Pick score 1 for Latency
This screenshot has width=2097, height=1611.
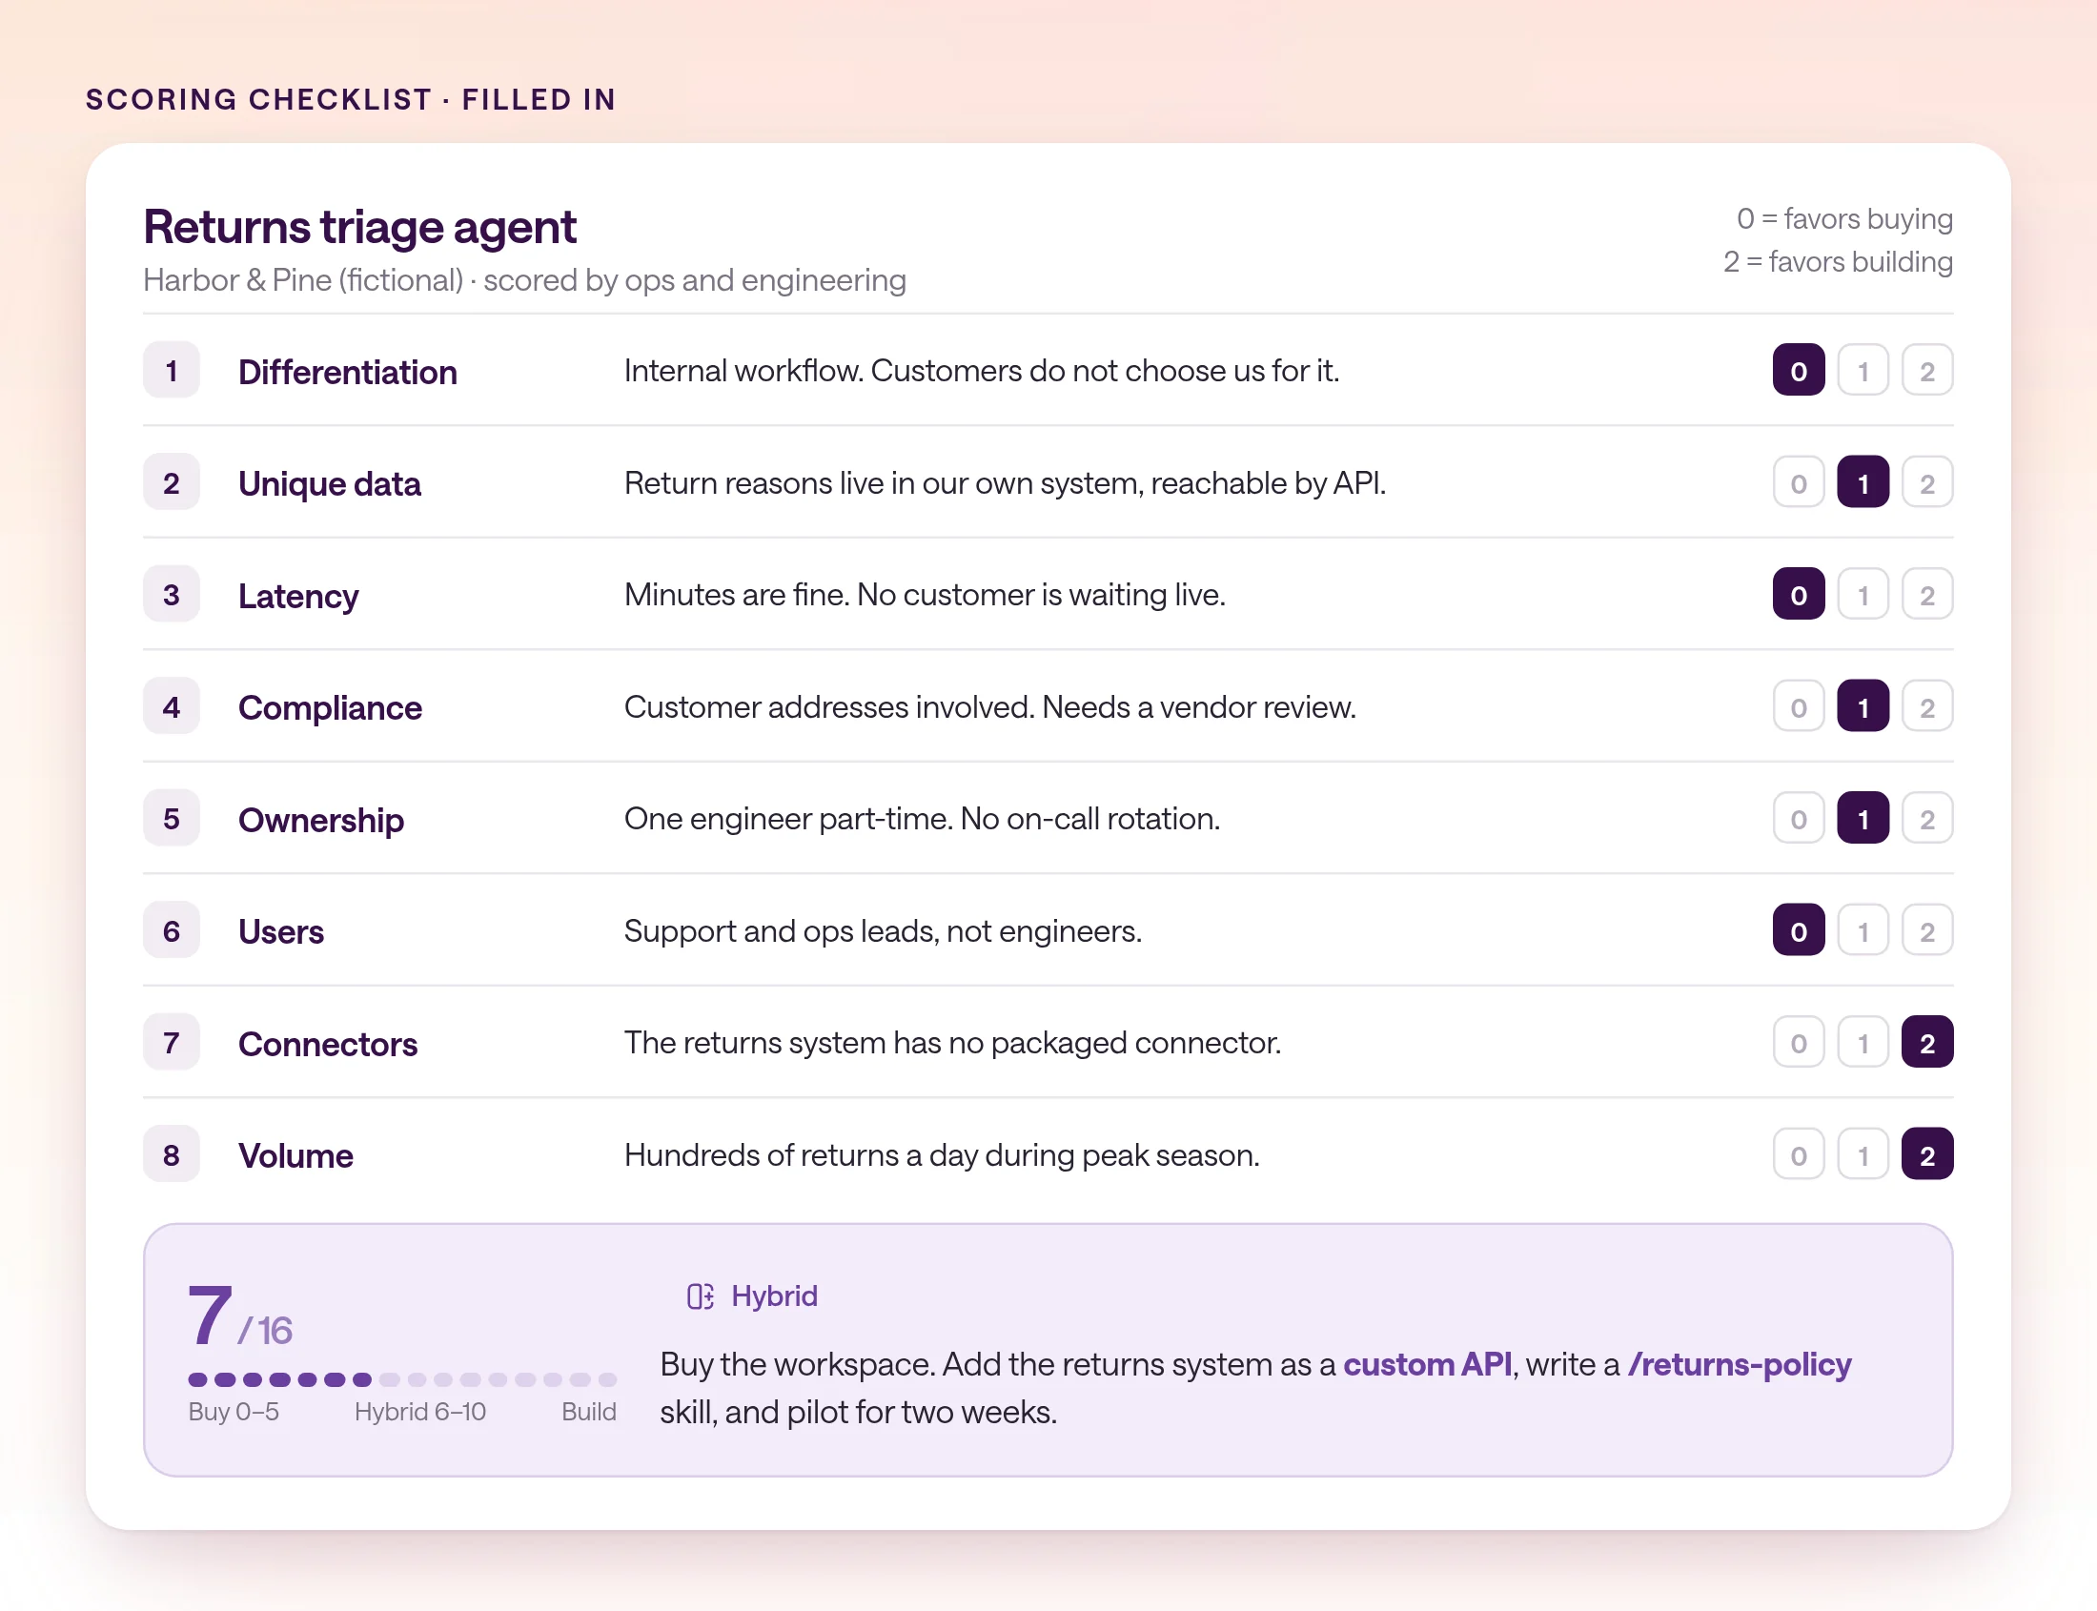click(1863, 595)
